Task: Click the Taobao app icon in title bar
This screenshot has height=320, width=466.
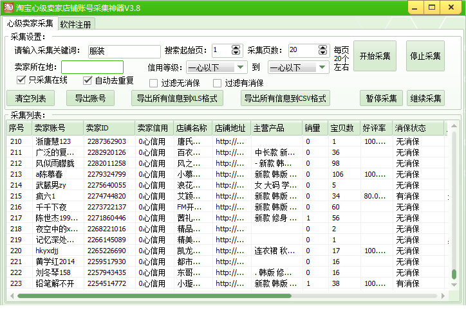Action: coord(8,8)
